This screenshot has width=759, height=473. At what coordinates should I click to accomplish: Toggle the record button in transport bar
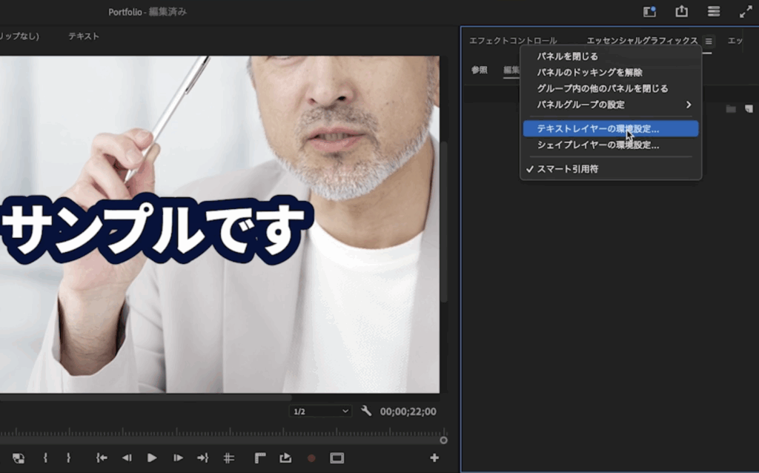(x=311, y=458)
